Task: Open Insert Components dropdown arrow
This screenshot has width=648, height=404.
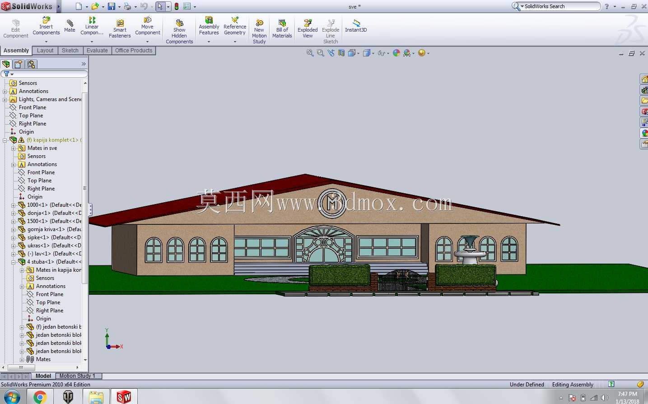Action: click(46, 42)
